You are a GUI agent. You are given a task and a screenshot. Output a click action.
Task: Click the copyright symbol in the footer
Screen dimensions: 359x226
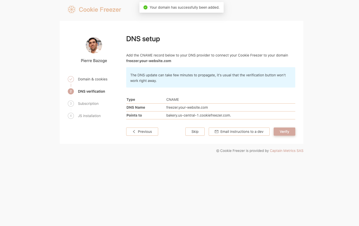[x=218, y=151]
